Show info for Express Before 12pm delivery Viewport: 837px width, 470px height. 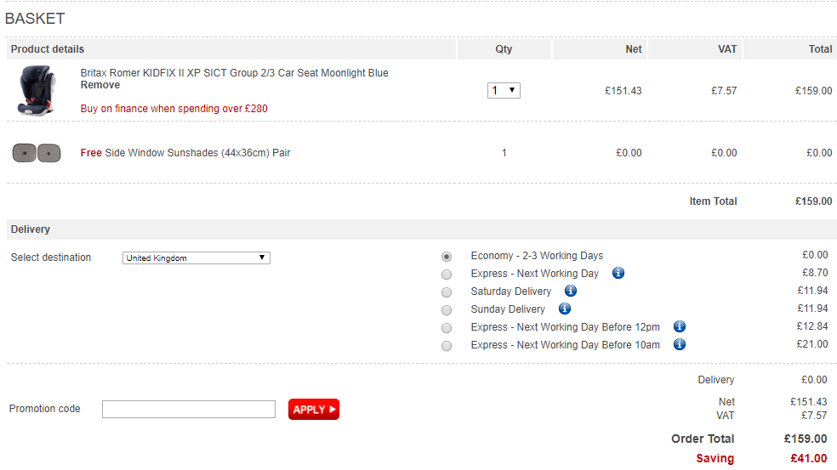tap(679, 327)
